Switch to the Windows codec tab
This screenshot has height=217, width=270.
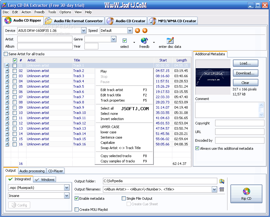pyautogui.click(x=45, y=180)
